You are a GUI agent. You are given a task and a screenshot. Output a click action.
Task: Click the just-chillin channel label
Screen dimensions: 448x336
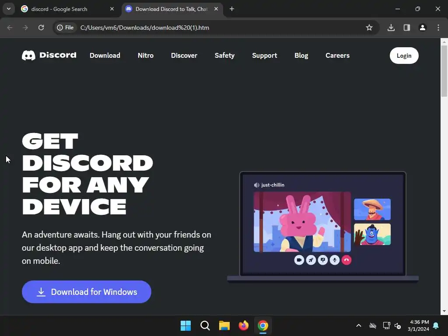tap(273, 185)
